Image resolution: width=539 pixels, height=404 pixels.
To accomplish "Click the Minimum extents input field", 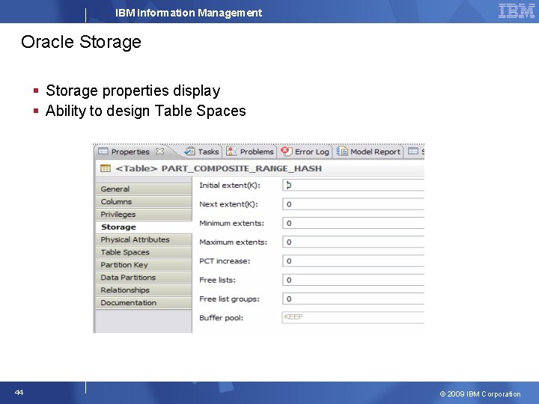I will (x=353, y=223).
